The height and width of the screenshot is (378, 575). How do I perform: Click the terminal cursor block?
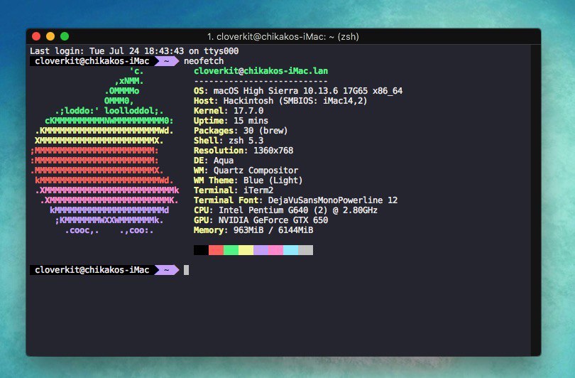click(186, 270)
